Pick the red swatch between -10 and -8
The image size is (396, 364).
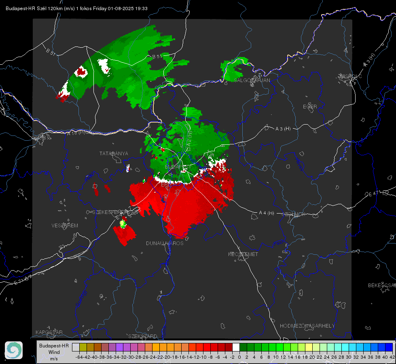pyautogui.click(x=207, y=347)
